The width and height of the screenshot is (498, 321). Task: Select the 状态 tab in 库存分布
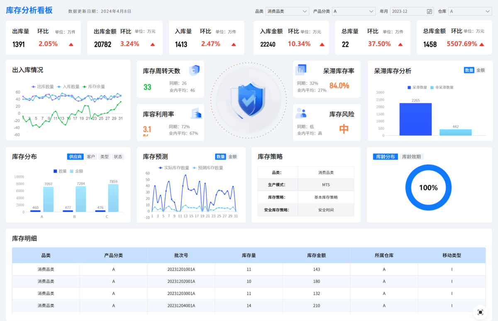pos(118,157)
